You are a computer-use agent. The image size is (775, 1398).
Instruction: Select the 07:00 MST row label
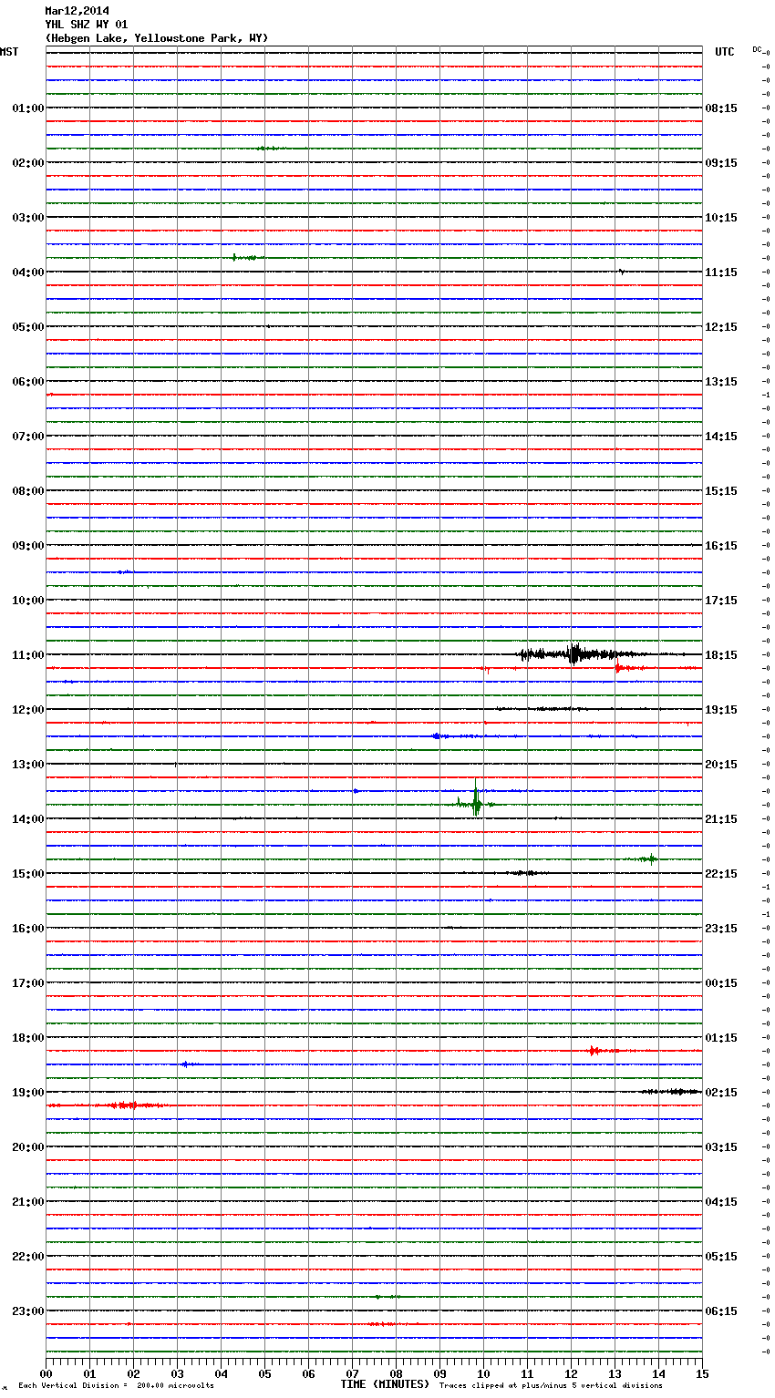point(28,437)
